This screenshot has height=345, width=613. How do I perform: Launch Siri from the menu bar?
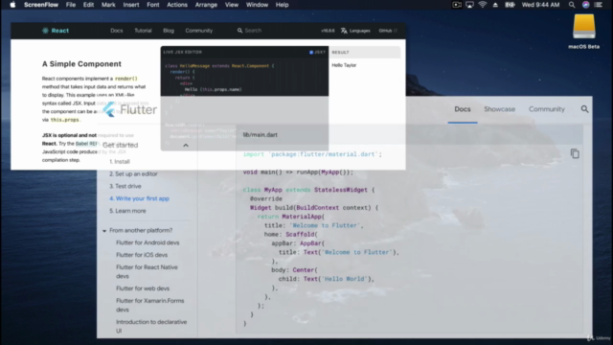pos(585,5)
